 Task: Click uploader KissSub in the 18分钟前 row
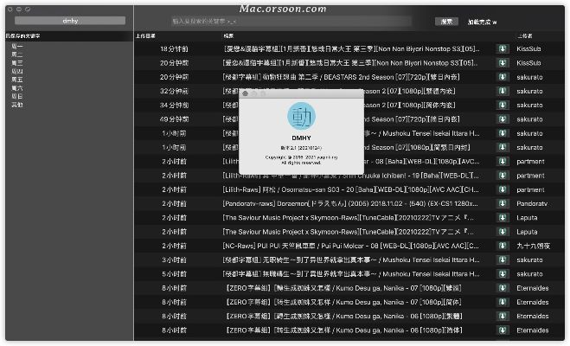pos(528,48)
